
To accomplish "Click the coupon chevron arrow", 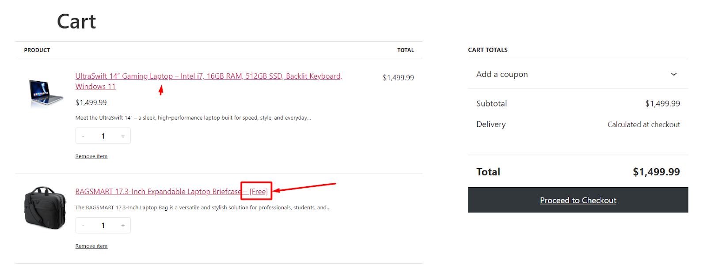I will (x=674, y=74).
